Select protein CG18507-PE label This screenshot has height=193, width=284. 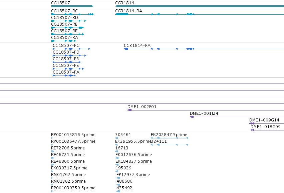66,66
